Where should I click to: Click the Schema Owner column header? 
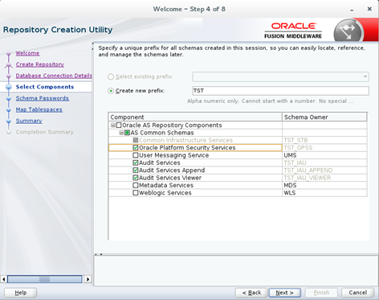click(324, 117)
